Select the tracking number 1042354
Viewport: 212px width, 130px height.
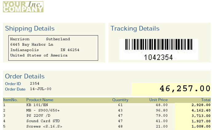point(158,57)
